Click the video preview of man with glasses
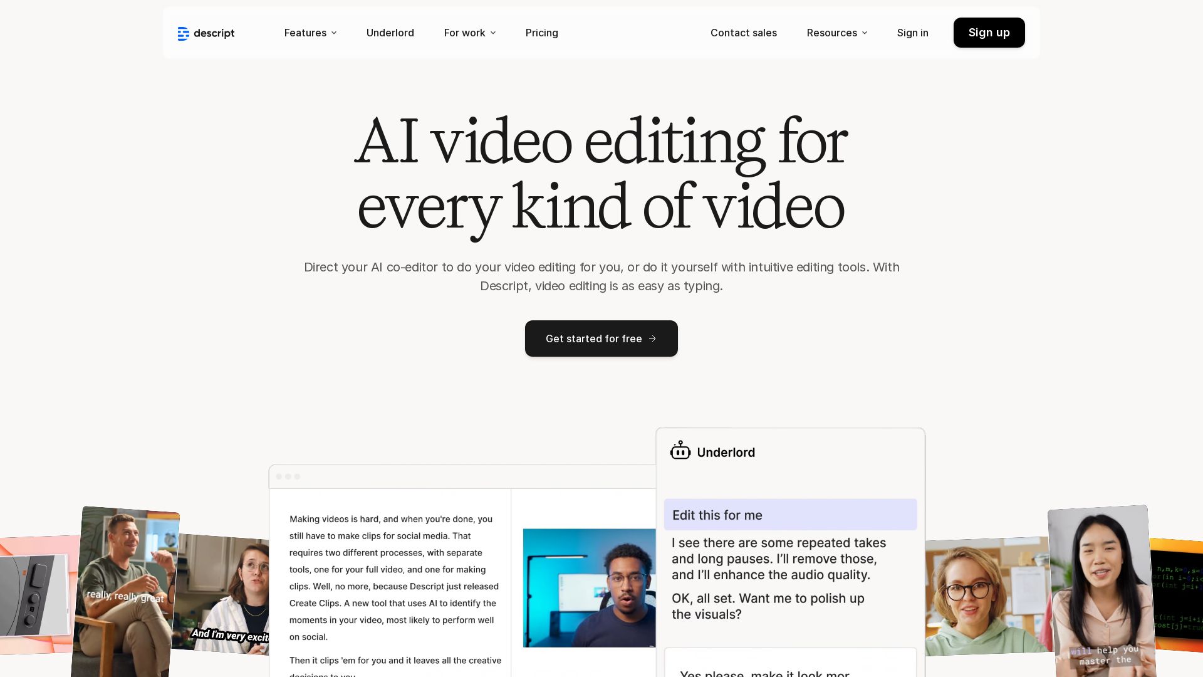Image resolution: width=1203 pixels, height=677 pixels. click(x=589, y=587)
